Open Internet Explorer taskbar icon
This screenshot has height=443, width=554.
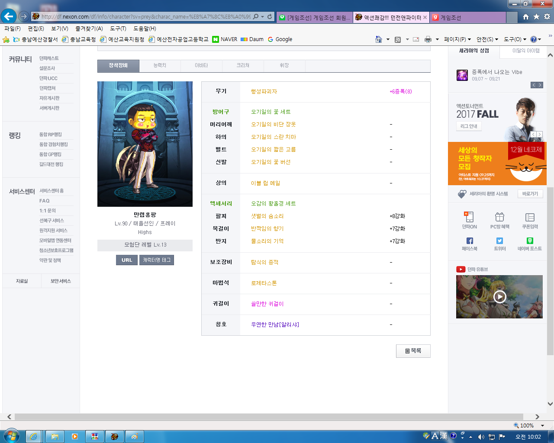tap(33, 437)
